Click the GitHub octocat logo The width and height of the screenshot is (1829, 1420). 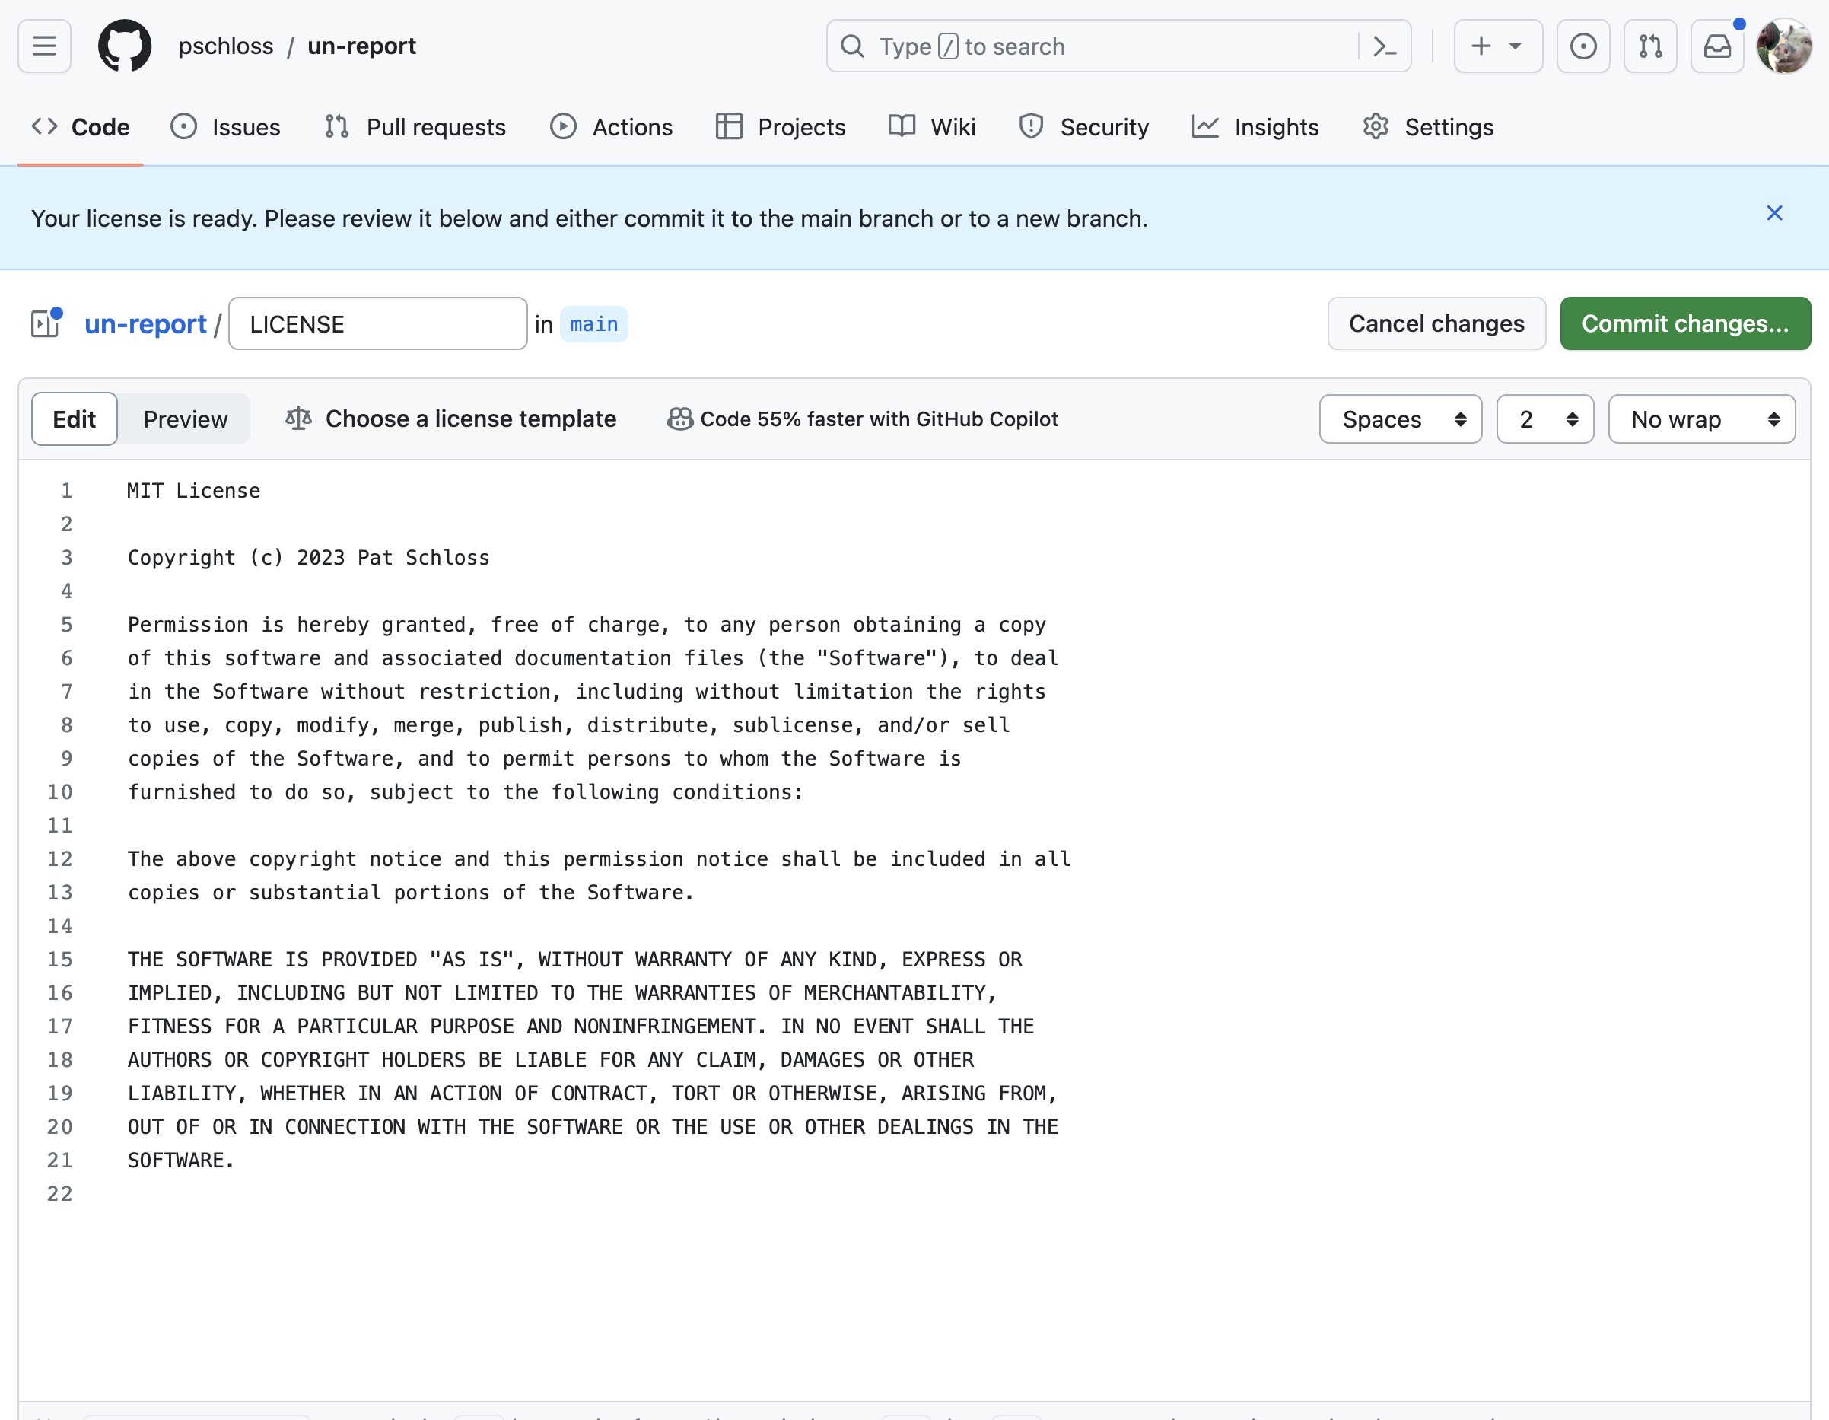(125, 46)
